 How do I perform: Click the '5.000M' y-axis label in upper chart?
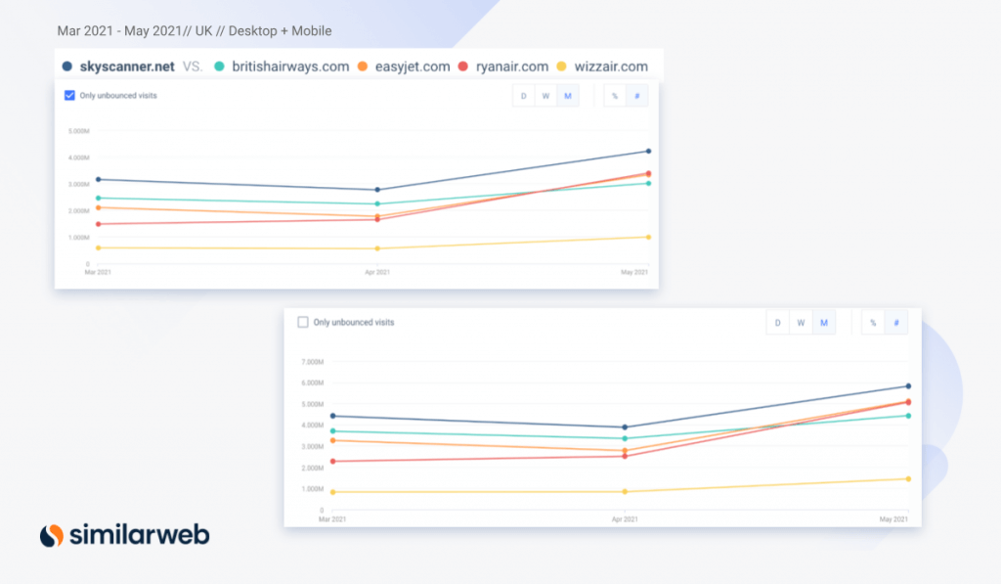[79, 131]
